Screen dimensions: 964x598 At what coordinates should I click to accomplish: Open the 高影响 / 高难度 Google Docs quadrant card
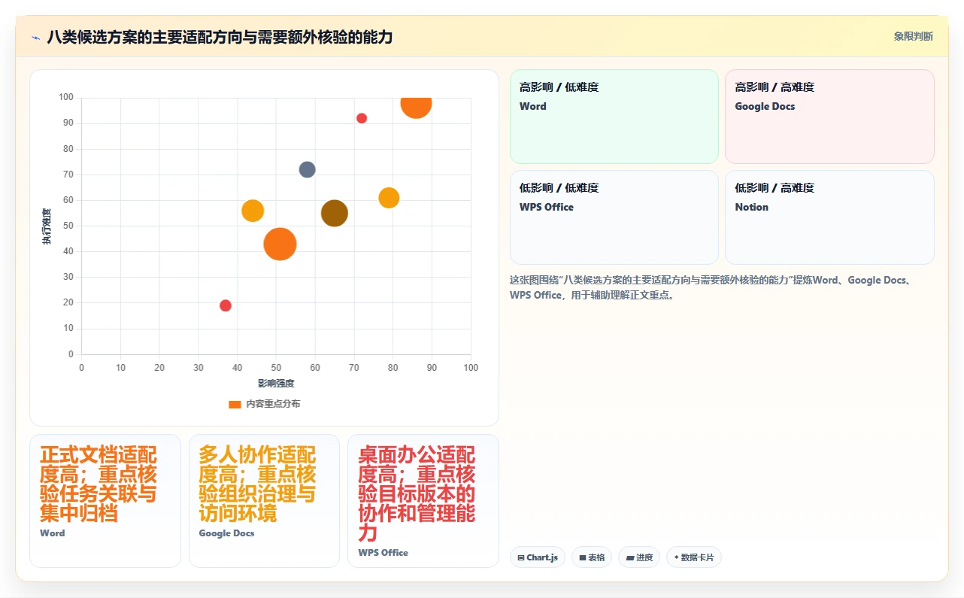click(x=829, y=117)
